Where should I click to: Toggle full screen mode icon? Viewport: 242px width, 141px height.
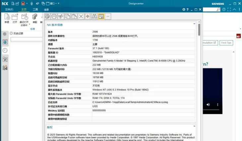click(x=229, y=10)
